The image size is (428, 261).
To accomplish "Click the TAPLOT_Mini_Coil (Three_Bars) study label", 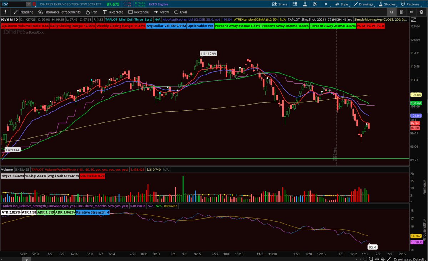I will pyautogui.click(x=129, y=19).
